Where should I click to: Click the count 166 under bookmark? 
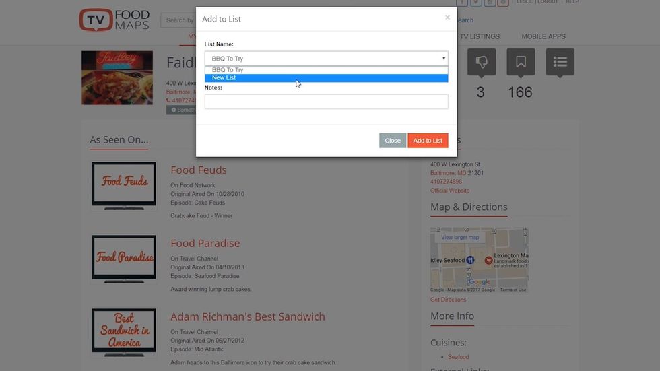pos(520,92)
